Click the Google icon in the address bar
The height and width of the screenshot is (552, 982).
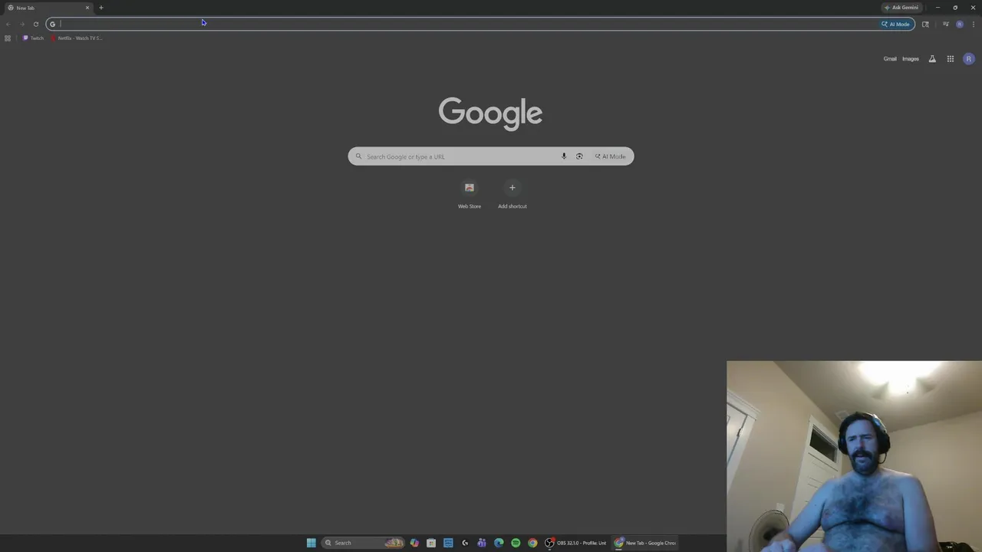point(52,24)
